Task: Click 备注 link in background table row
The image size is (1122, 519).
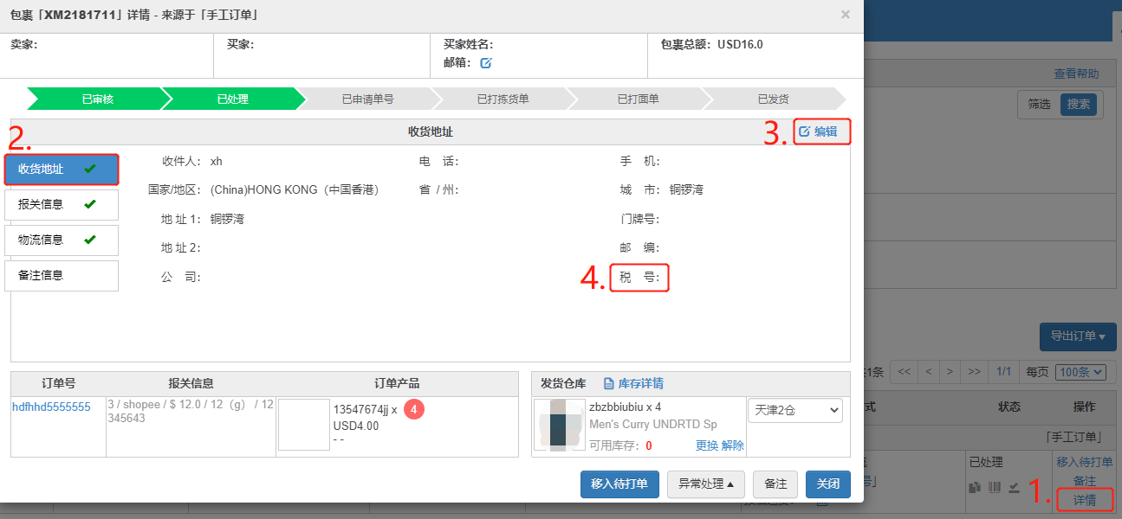Action: click(1085, 481)
